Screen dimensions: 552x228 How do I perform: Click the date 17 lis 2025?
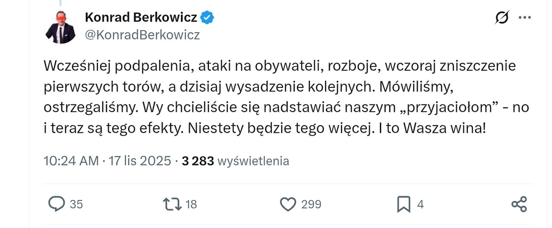tap(140, 161)
